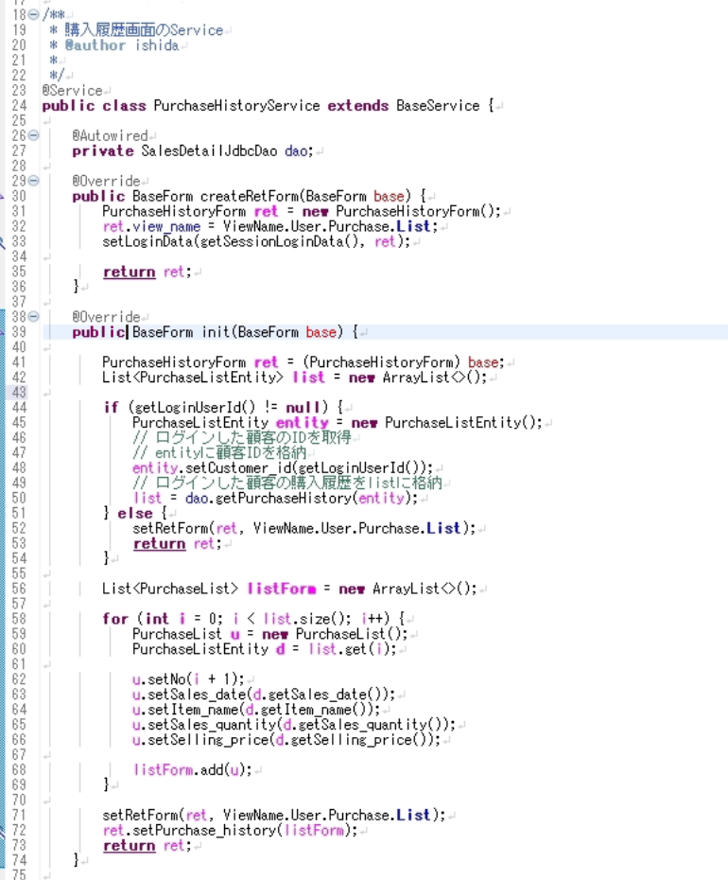
Task: Click the 'extends' keyword on line 24
Action: [x=357, y=106]
